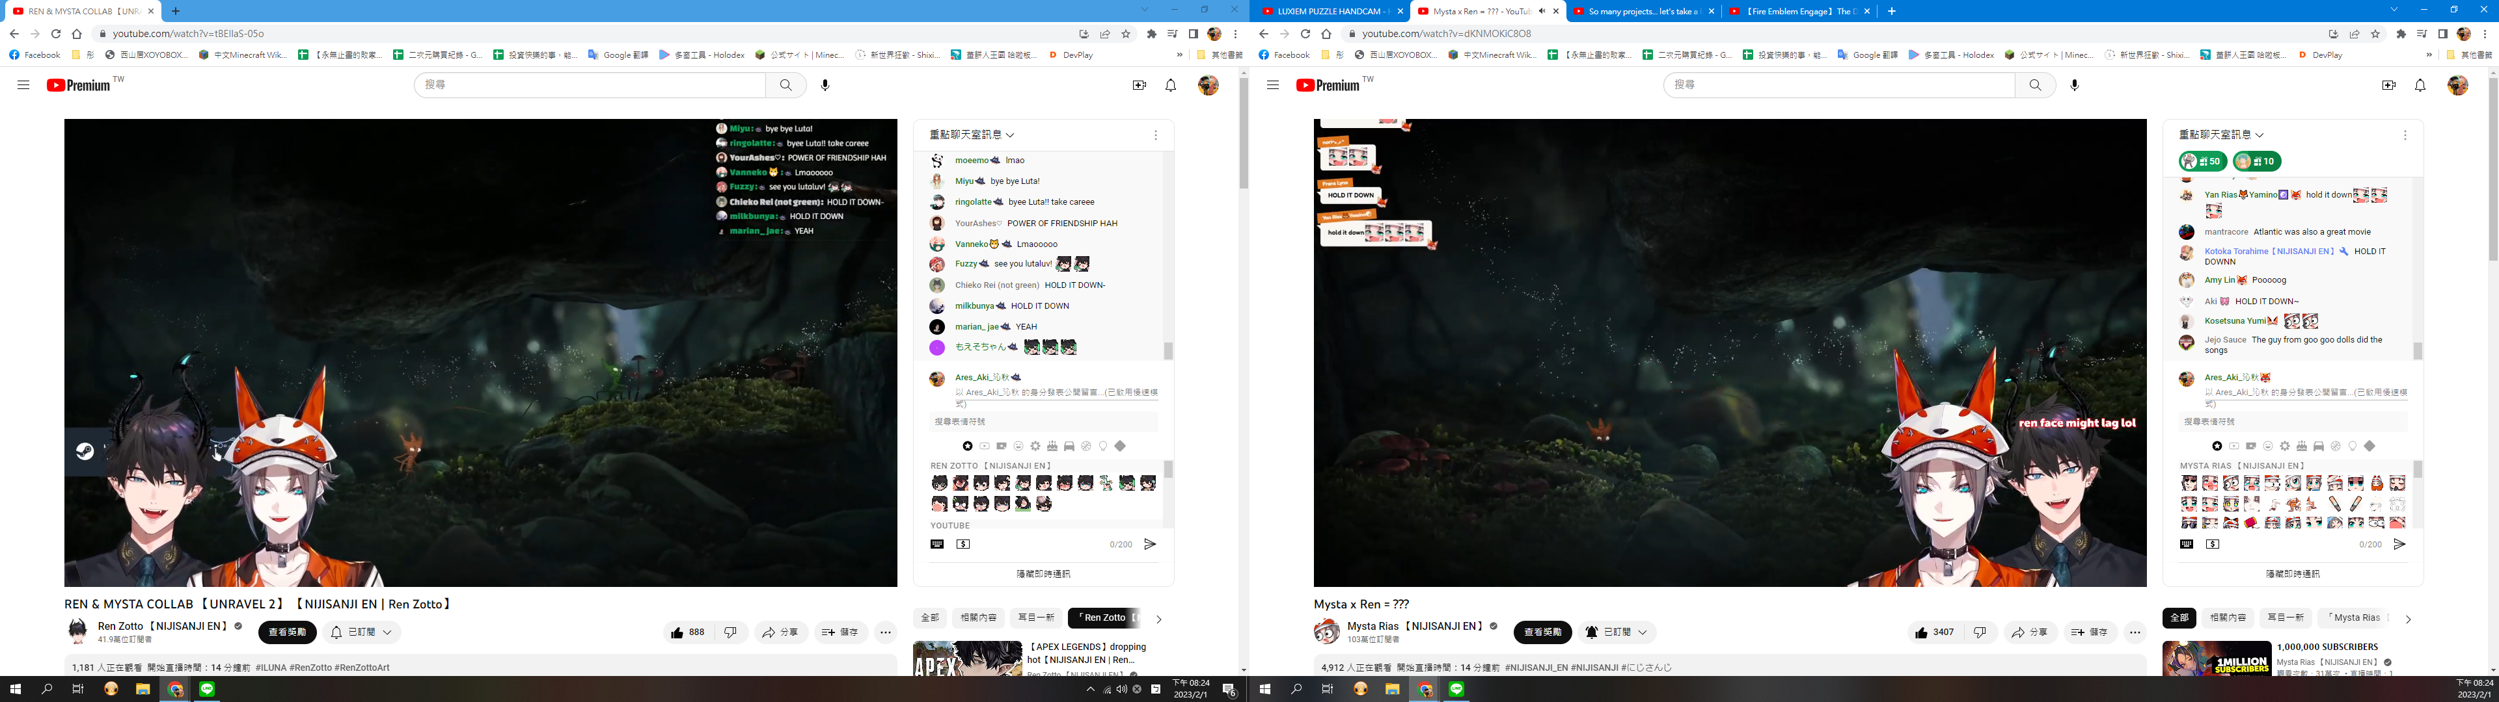The image size is (2499, 702).
Task: Open Chrome extensions puzzle icon in right window
Action: click(2401, 34)
